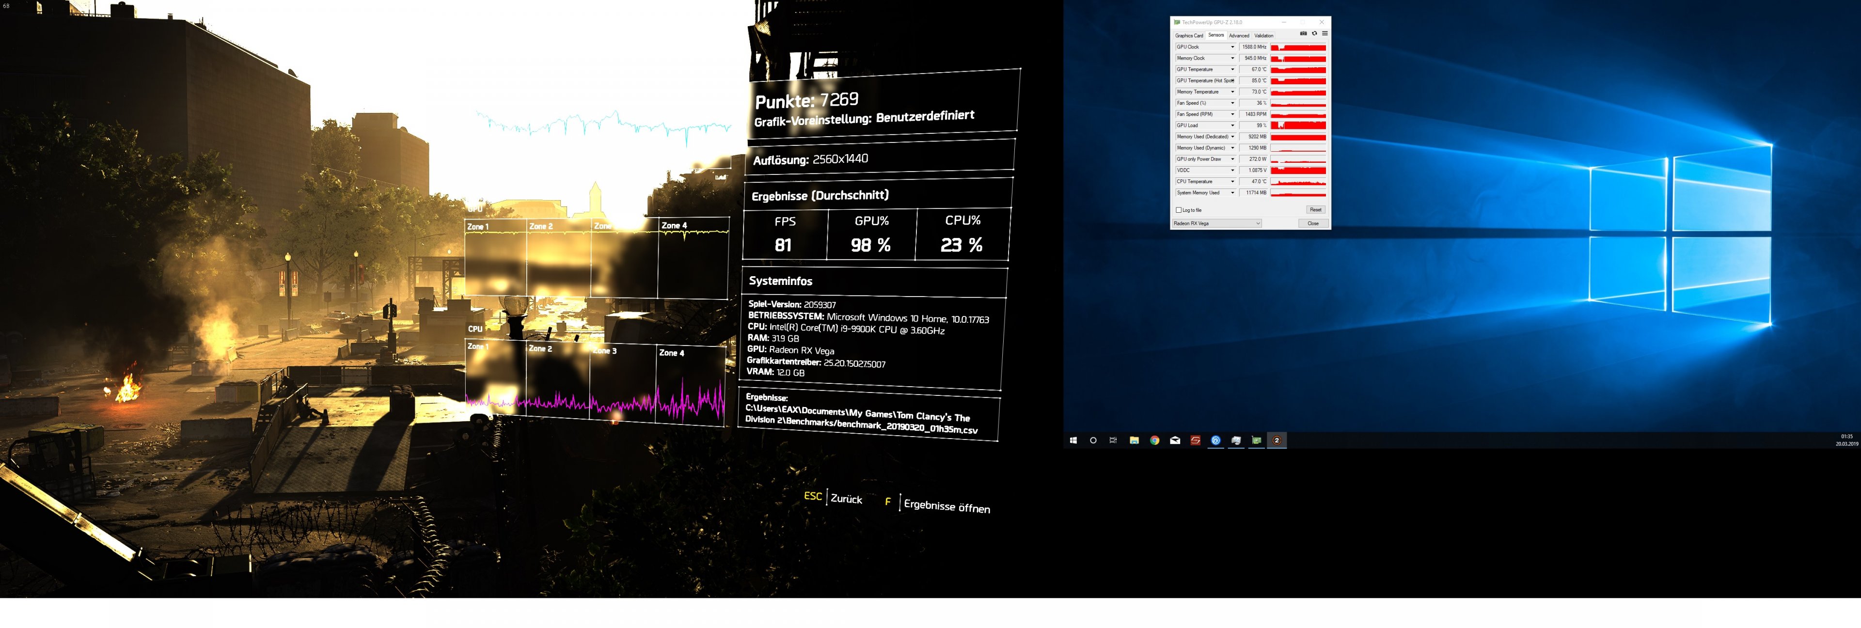Enable the Log to file checkbox
Image resolution: width=1861 pixels, height=628 pixels.
tap(1179, 210)
